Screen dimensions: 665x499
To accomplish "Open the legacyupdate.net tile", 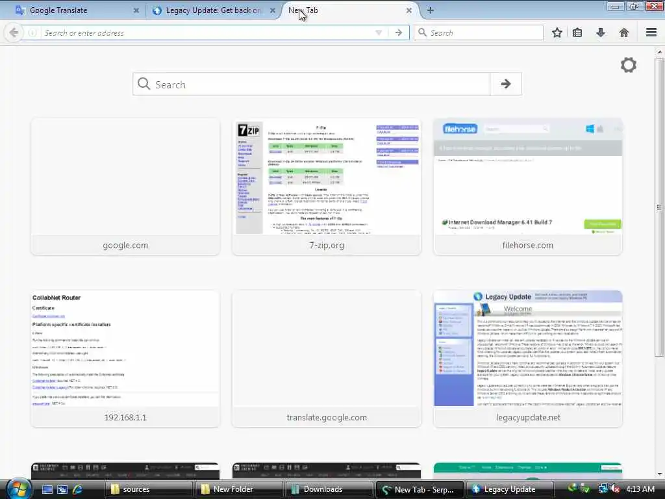I will coord(527,359).
